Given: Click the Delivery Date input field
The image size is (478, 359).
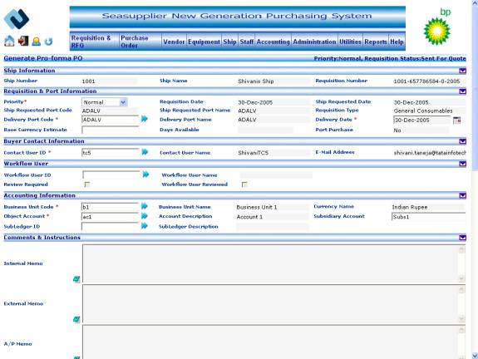Looking at the screenshot, I should 422,120.
